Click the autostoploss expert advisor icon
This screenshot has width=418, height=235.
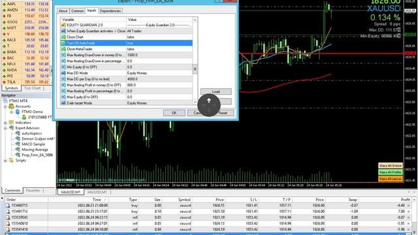click(18, 133)
